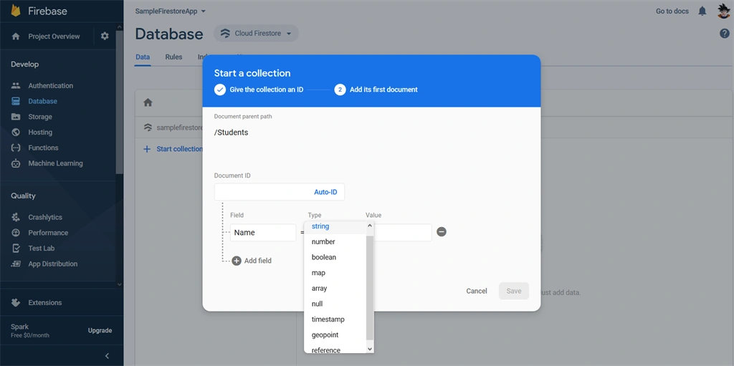Click the /Students parent path text
734x366 pixels.
[x=232, y=133]
